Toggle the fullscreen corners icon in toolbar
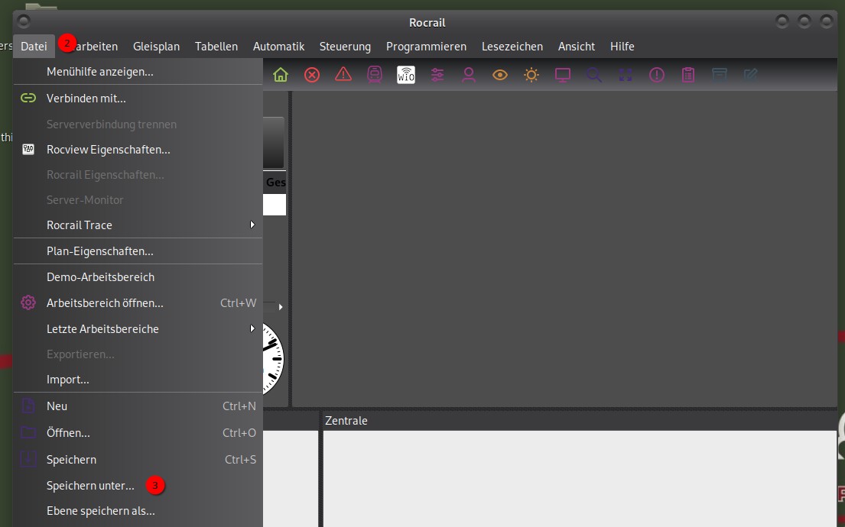Viewport: 845px width, 527px height. tap(626, 75)
